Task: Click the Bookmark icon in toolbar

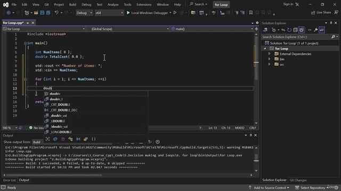Action: [251, 13]
